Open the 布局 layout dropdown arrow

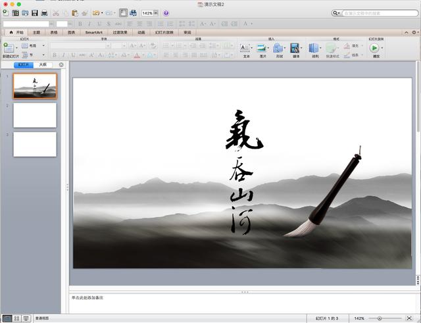(43, 45)
